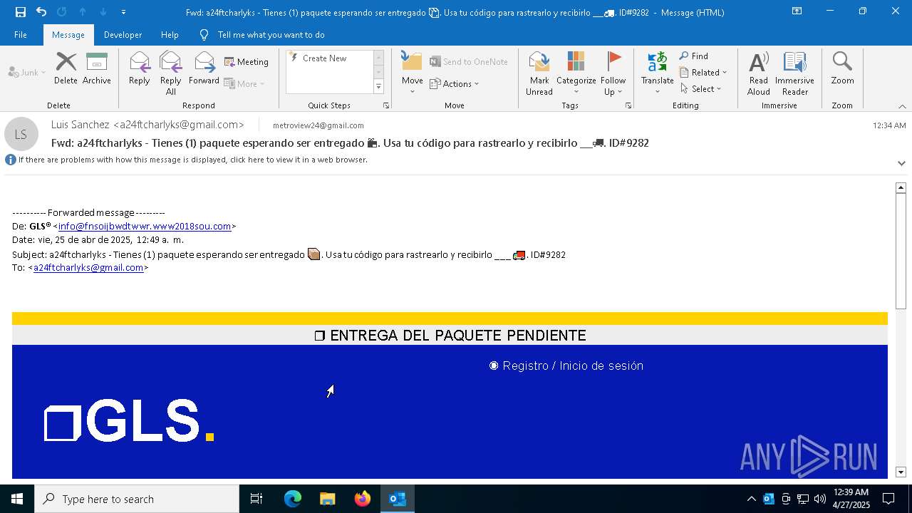
Task: Open the notification center
Action: (x=888, y=499)
